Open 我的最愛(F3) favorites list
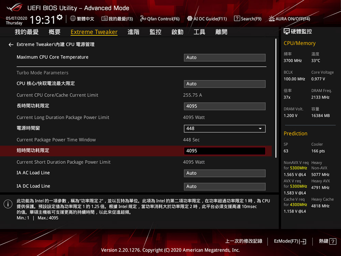 (117, 19)
